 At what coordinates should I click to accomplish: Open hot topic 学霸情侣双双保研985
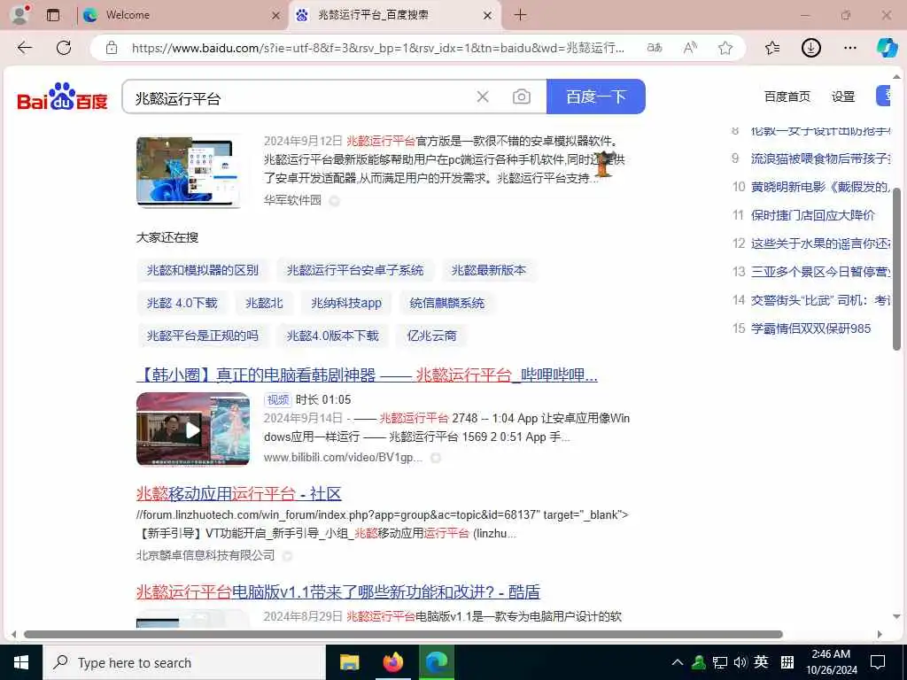[x=811, y=328]
